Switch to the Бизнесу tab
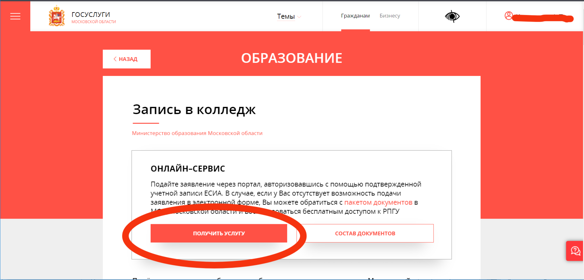Screen dimensions: 584x280 click(x=389, y=16)
